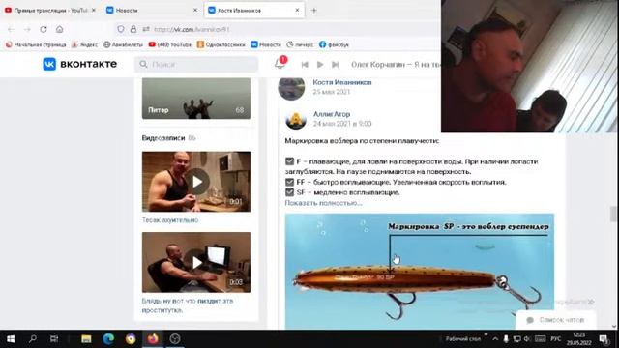The image size is (619, 348).
Task: Play the Олег Корчагин track
Action: click(x=320, y=65)
